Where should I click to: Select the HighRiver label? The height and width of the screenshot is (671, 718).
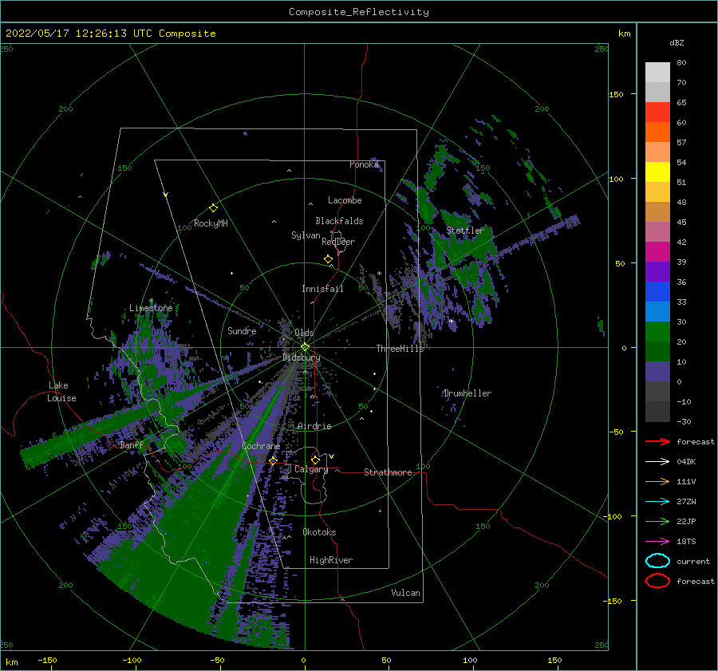pos(330,560)
